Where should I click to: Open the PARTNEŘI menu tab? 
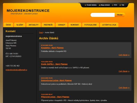48,25
